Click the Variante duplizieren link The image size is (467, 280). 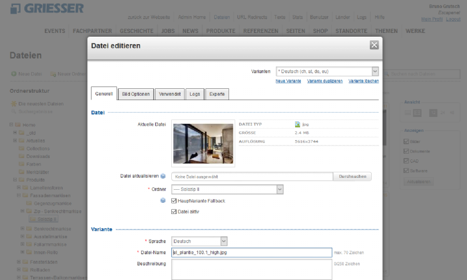click(325, 82)
